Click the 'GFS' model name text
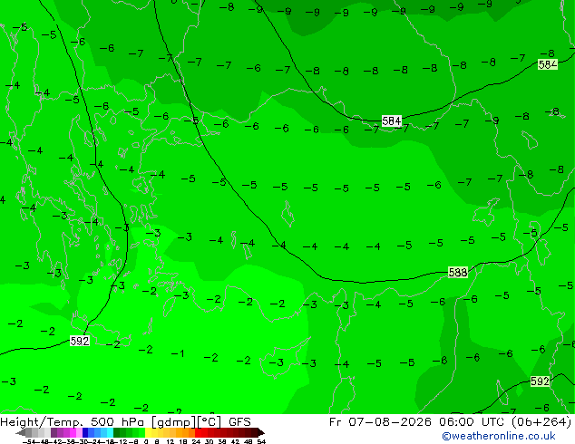This screenshot has height=444, width=575. [239, 422]
